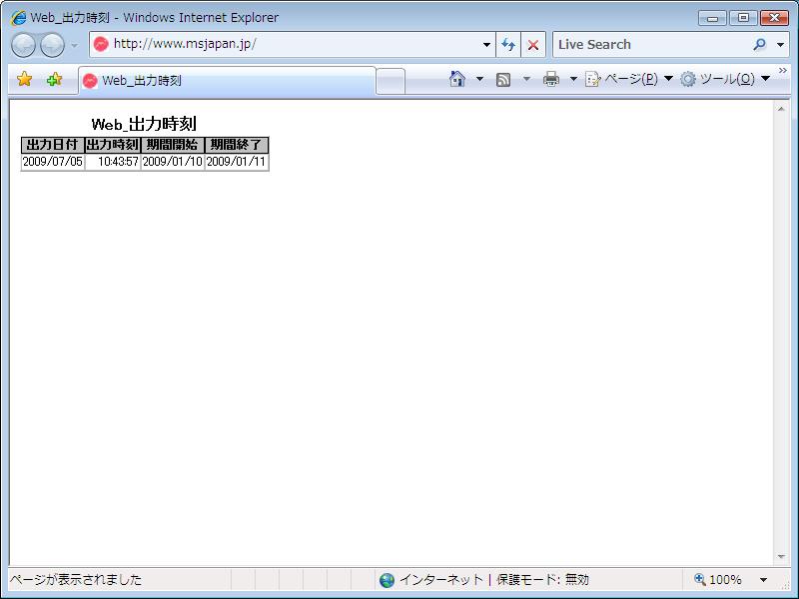Click the Live Search magnifier icon

click(759, 44)
